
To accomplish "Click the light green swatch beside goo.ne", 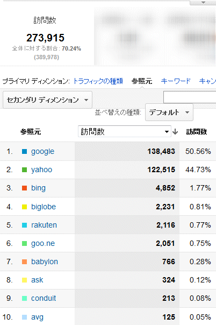I will click(x=24, y=243).
